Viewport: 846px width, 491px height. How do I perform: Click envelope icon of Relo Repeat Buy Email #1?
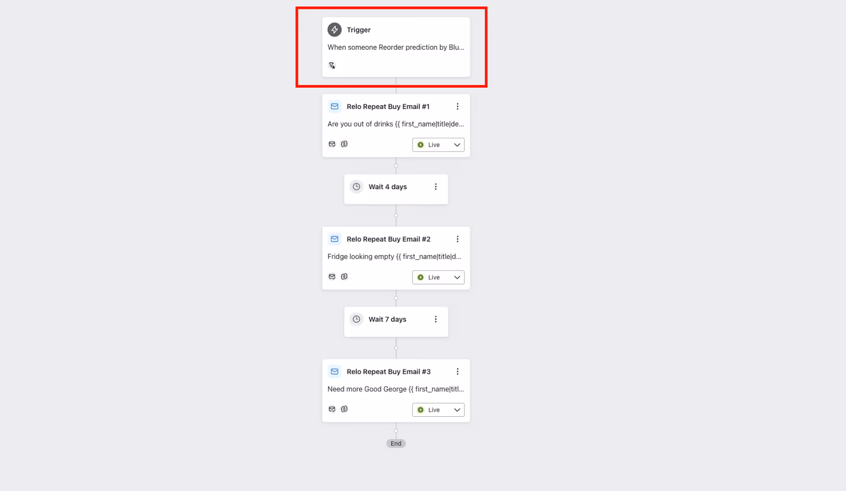click(334, 107)
